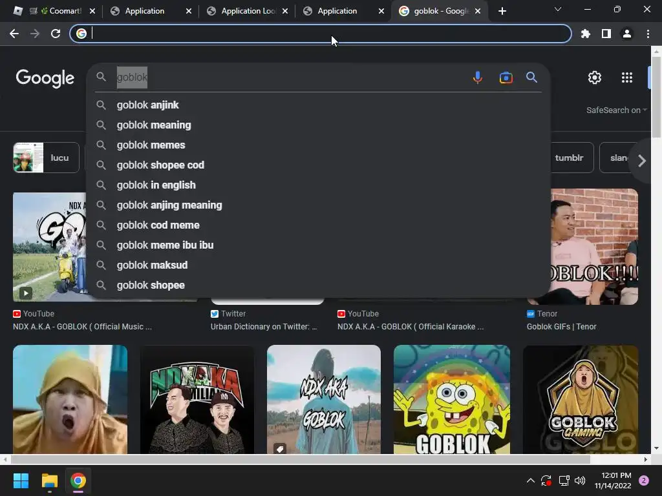Choose the last suggestion goblok shopee
Image resolution: width=662 pixels, height=496 pixels.
pos(318,285)
